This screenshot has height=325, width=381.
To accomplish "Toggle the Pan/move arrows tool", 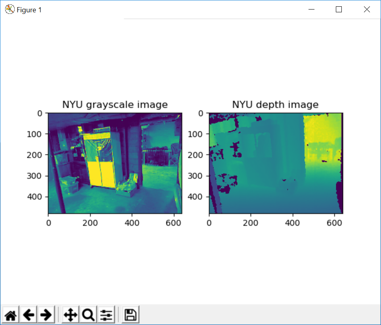I will coord(70,315).
